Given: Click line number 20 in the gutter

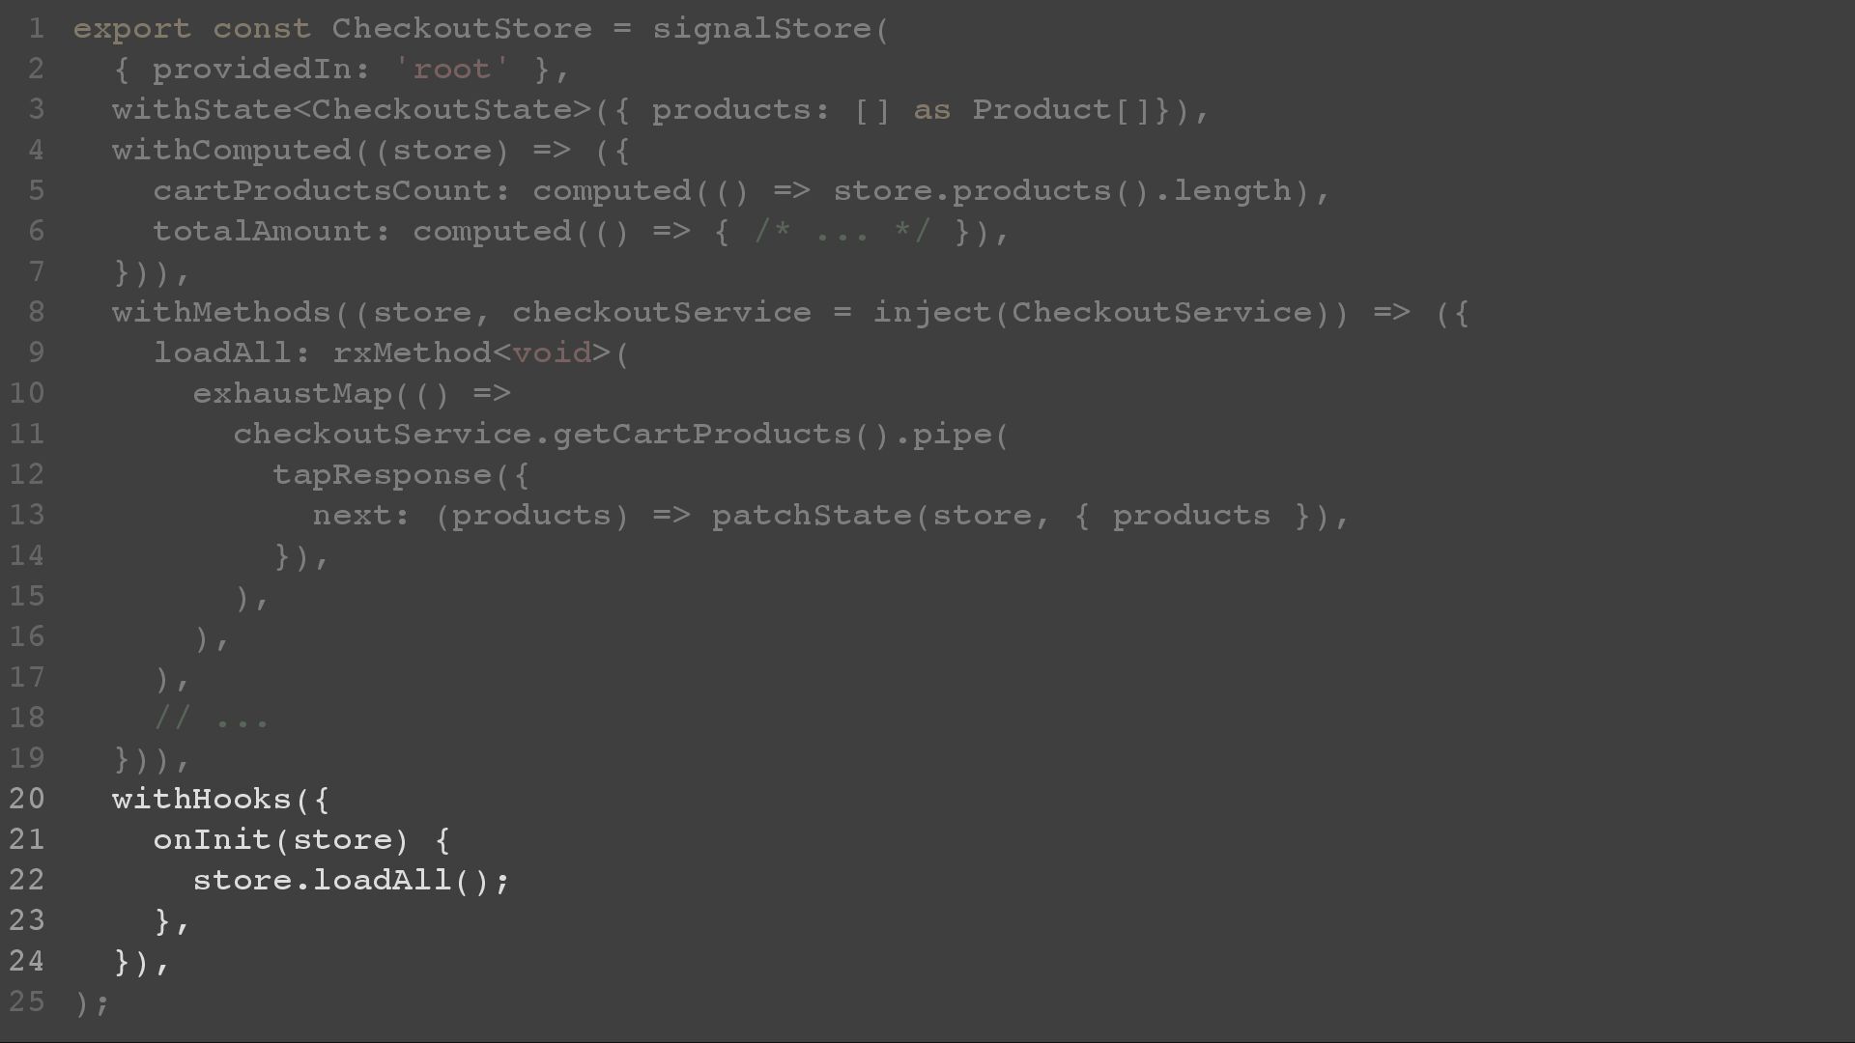Looking at the screenshot, I should point(27,799).
